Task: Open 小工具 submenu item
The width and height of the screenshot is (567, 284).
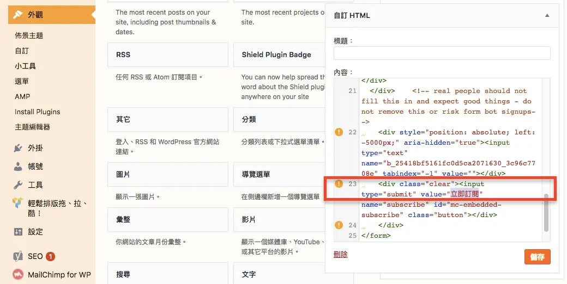Action: [x=25, y=66]
